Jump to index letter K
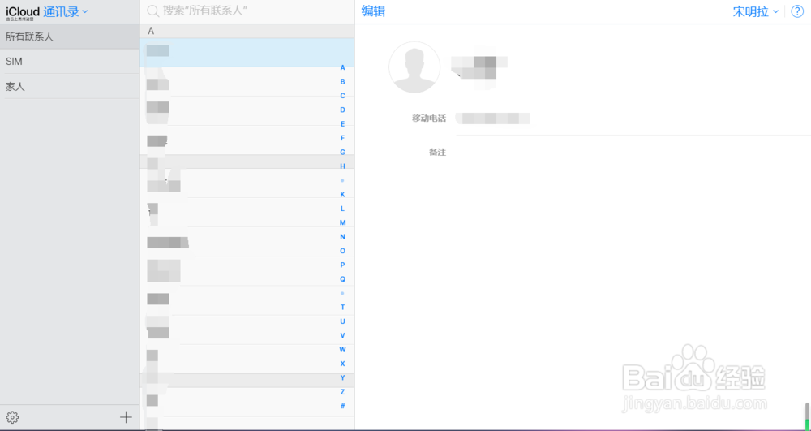 [342, 195]
